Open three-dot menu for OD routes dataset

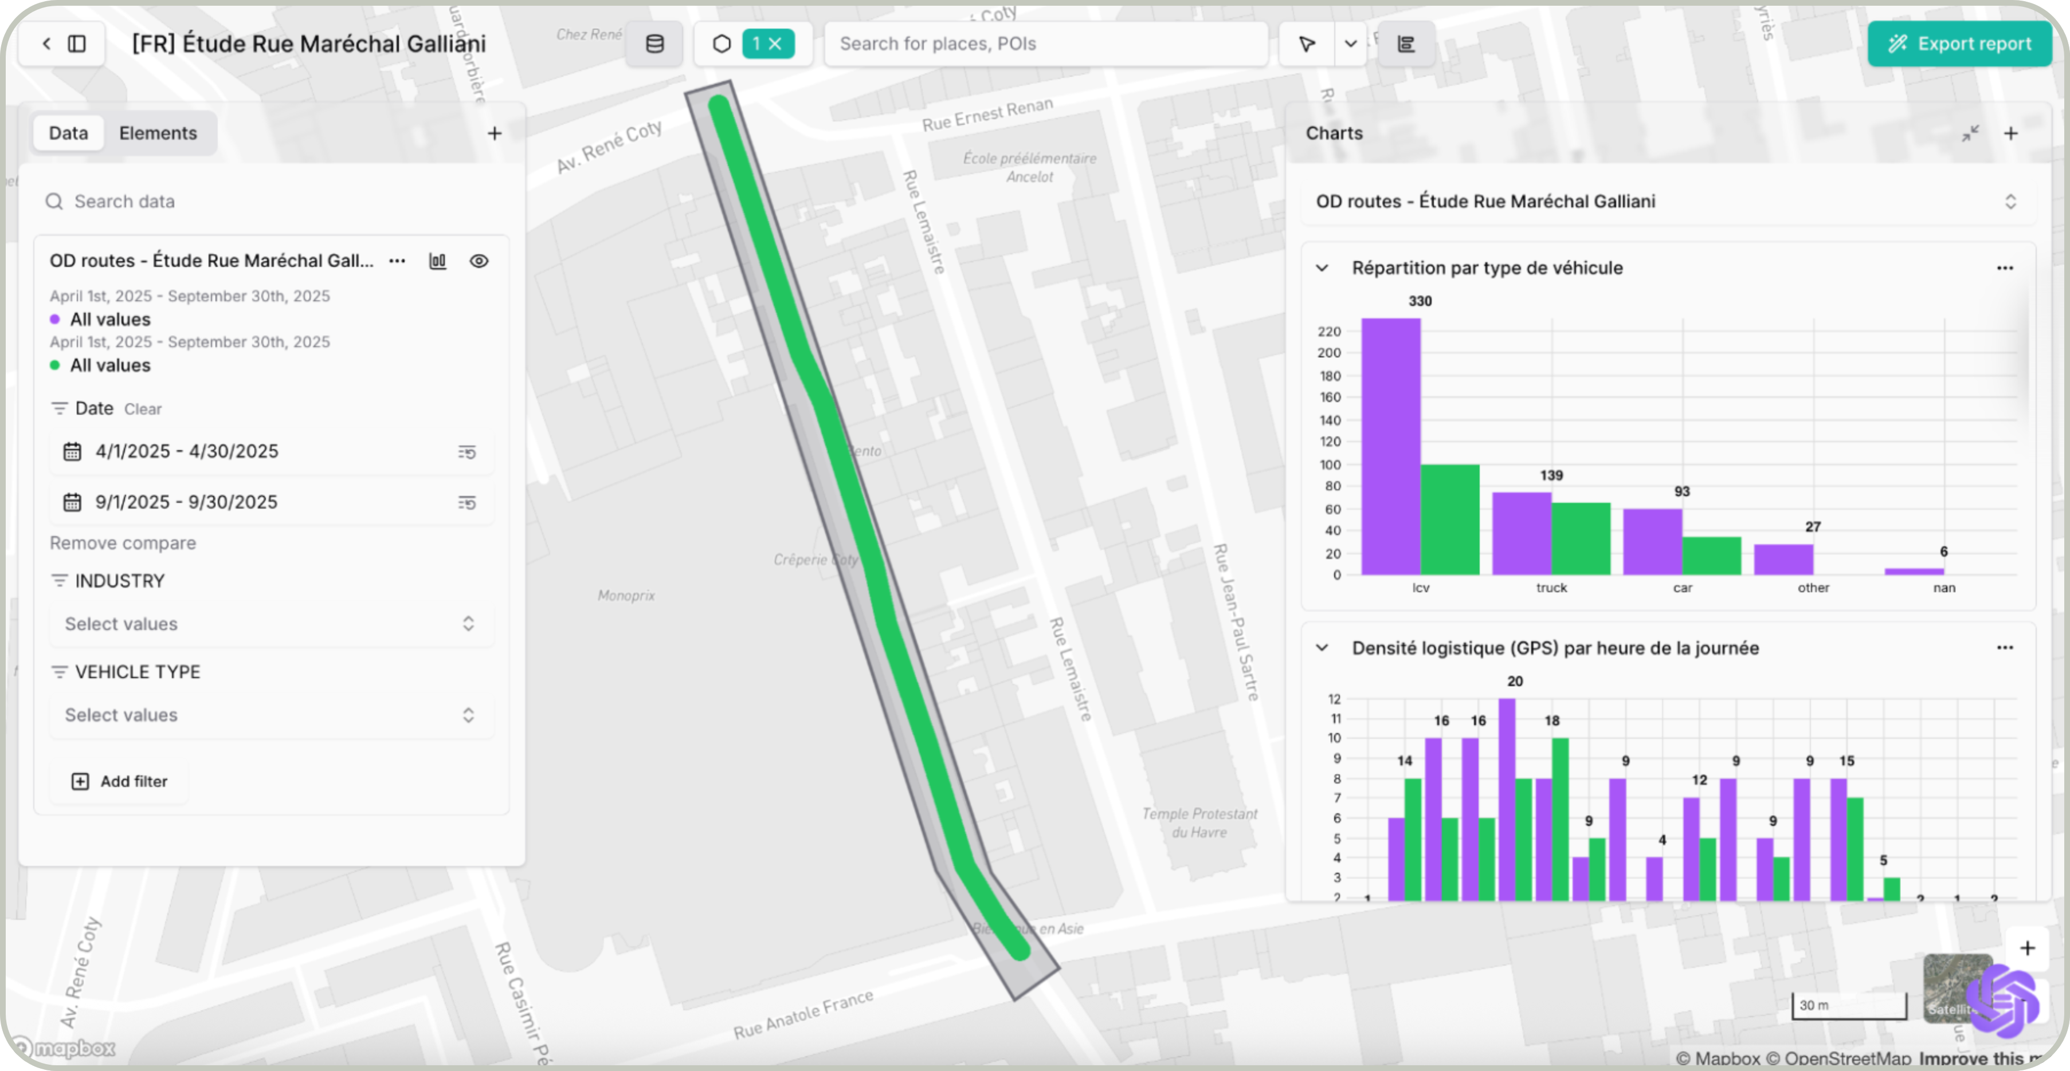click(397, 261)
